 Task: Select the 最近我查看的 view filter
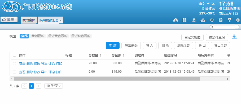coord(58,36)
